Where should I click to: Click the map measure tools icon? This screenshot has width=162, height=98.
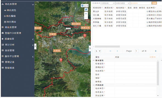pos(86,10)
